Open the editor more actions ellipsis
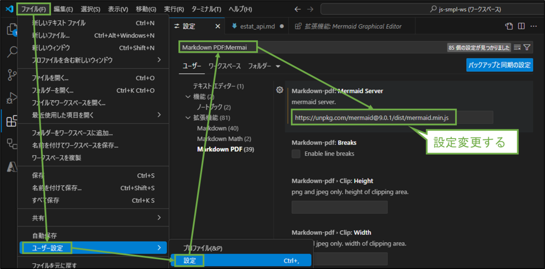This screenshot has width=545, height=269. [533, 26]
